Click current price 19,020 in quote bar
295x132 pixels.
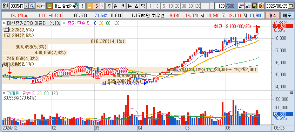click(16, 15)
